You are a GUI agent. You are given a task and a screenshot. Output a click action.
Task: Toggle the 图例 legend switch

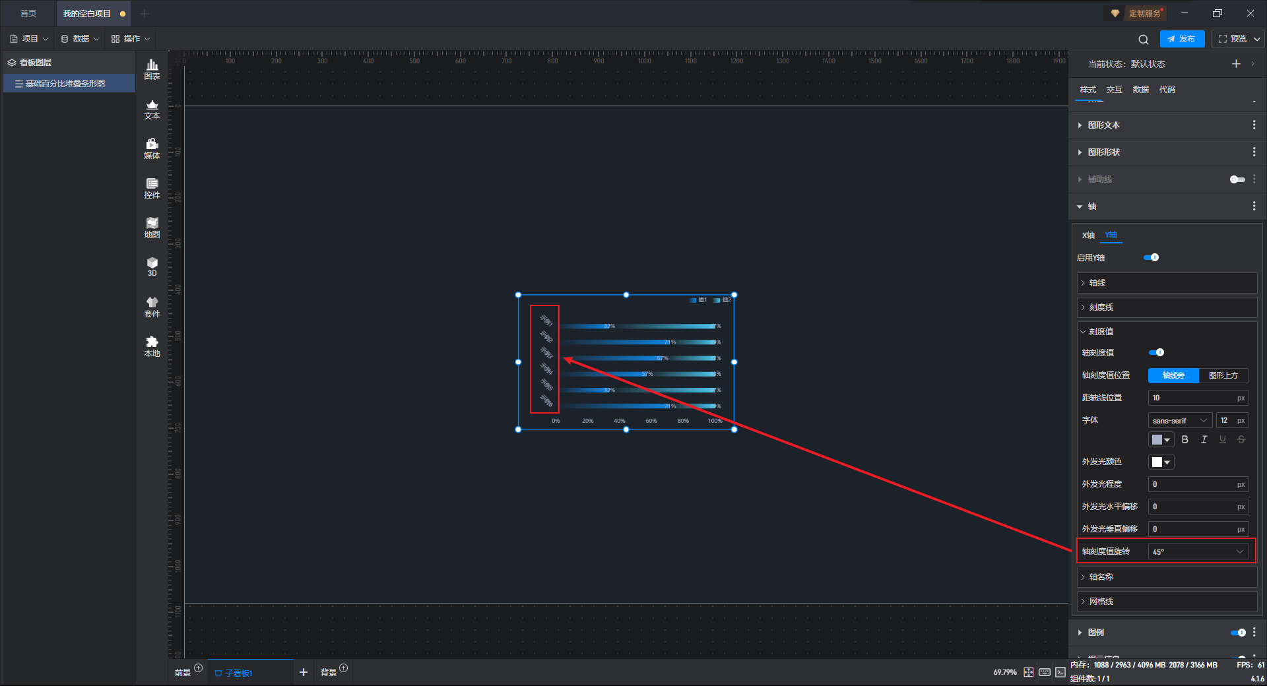(x=1238, y=633)
